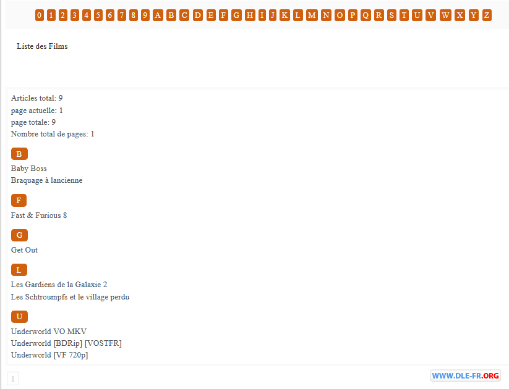Open Les Gardiens de la Galaxie 2

click(x=59, y=285)
